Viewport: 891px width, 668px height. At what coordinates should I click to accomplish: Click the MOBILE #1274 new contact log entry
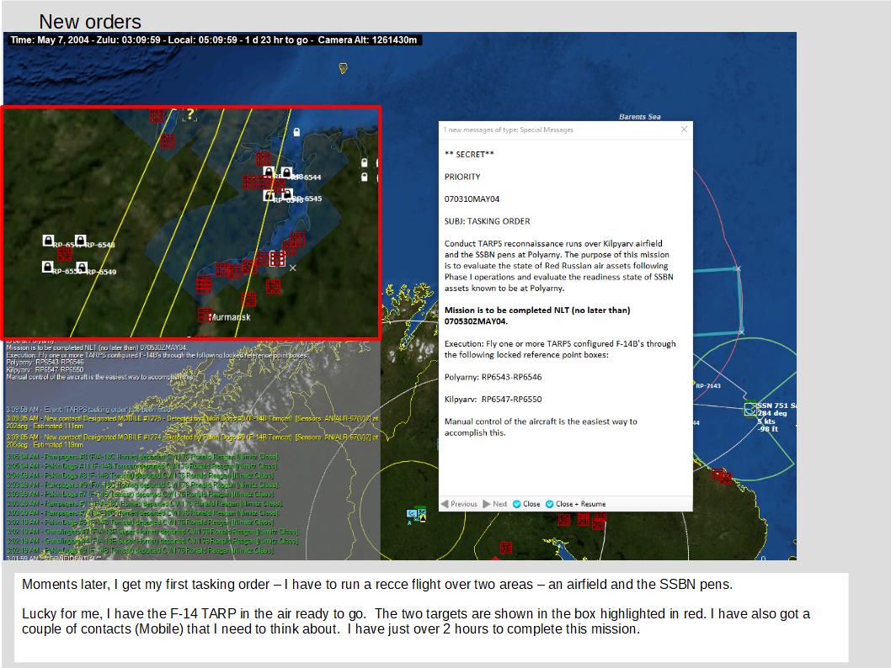(x=192, y=441)
